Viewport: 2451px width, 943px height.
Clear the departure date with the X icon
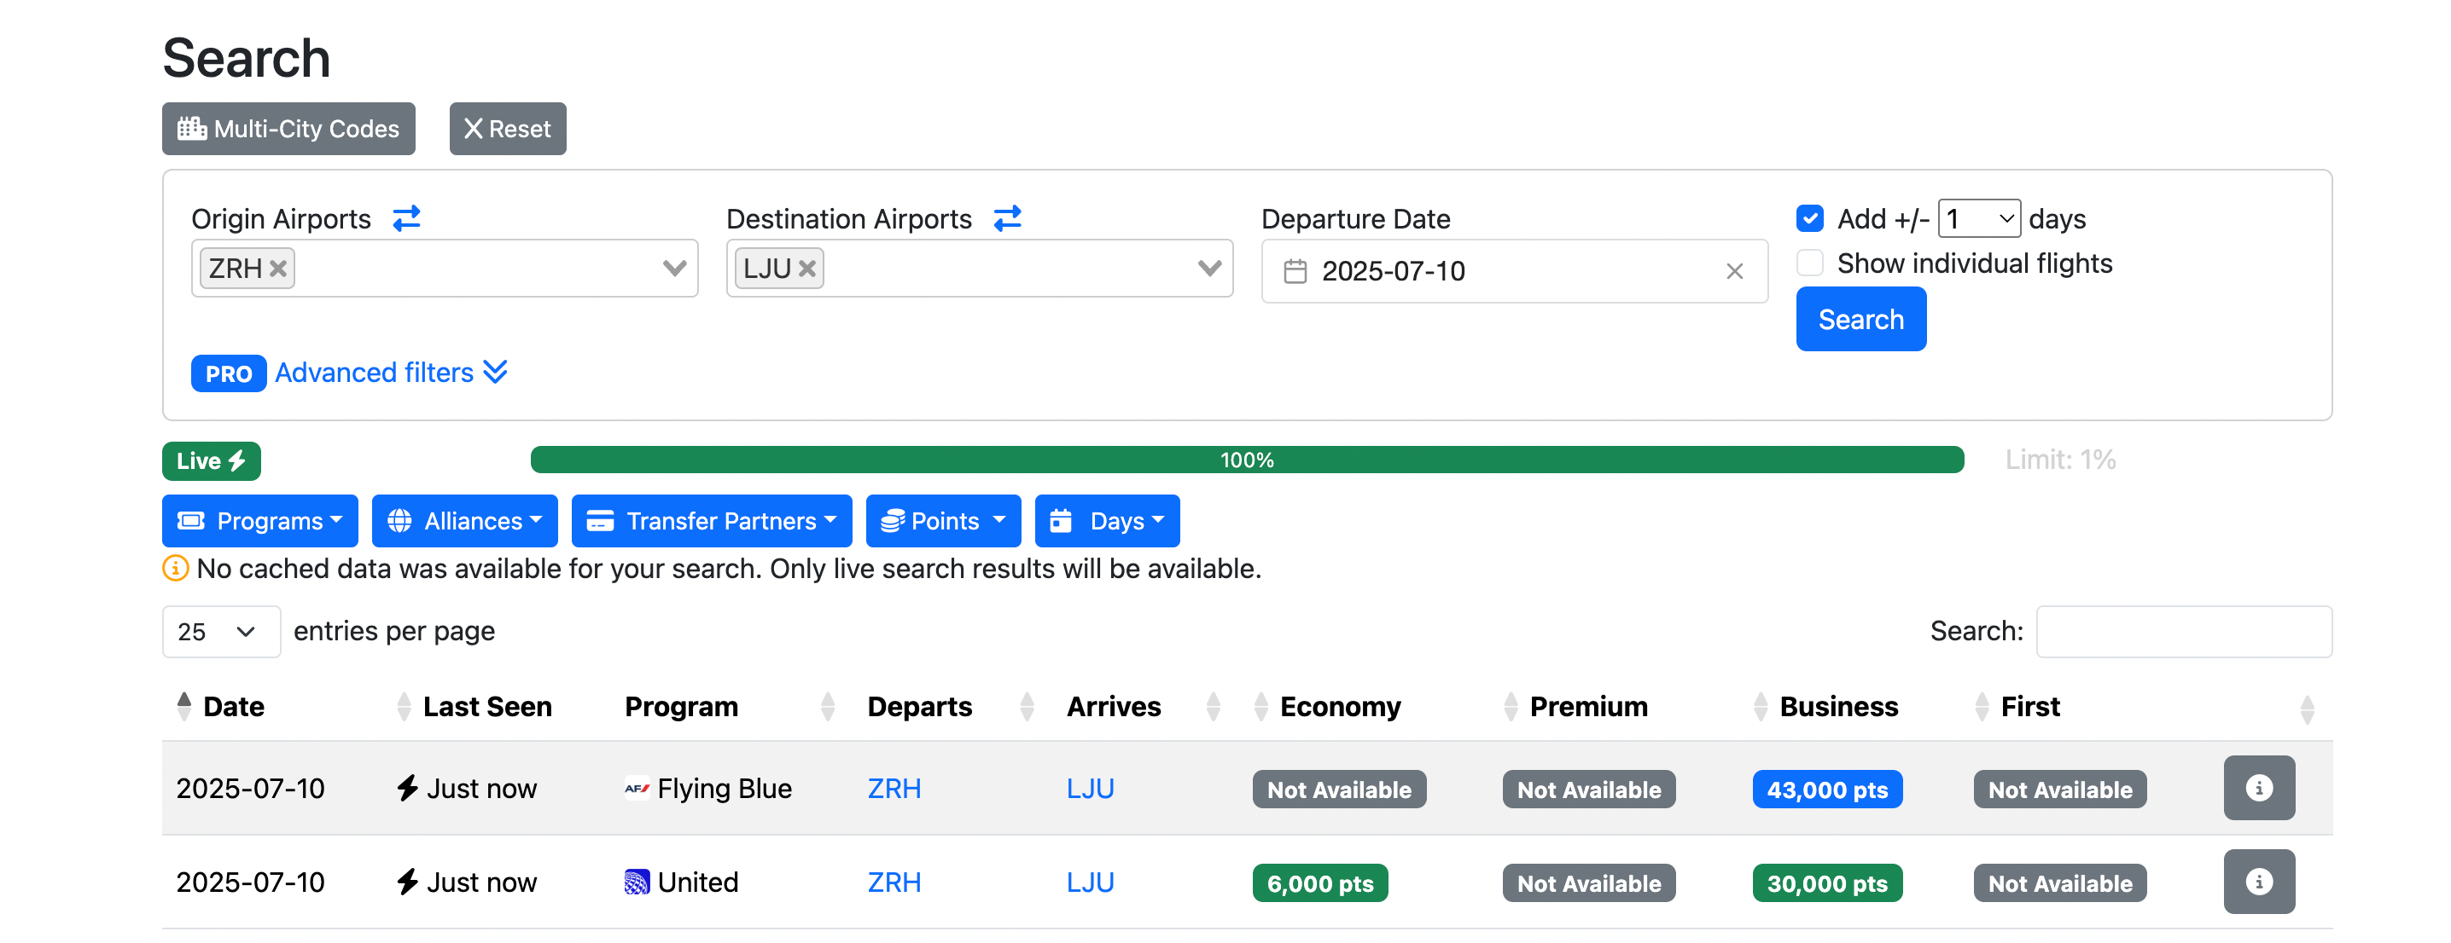(1734, 272)
